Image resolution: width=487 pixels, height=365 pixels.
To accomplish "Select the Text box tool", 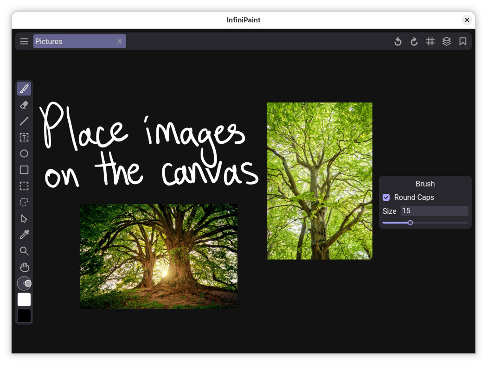I will click(24, 137).
